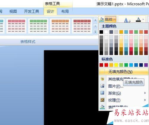Choose 图片(P)... fill option
149x125 pixels.
click(116, 86)
